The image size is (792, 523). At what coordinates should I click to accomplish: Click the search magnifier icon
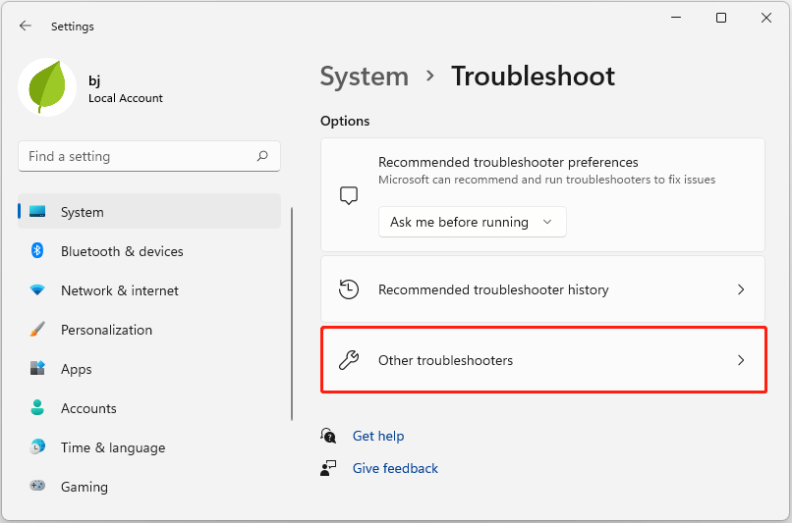tap(262, 156)
